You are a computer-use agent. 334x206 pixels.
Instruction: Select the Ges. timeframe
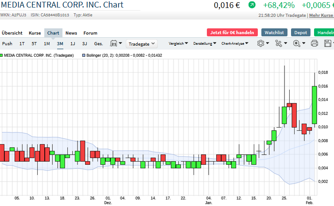[98, 44]
